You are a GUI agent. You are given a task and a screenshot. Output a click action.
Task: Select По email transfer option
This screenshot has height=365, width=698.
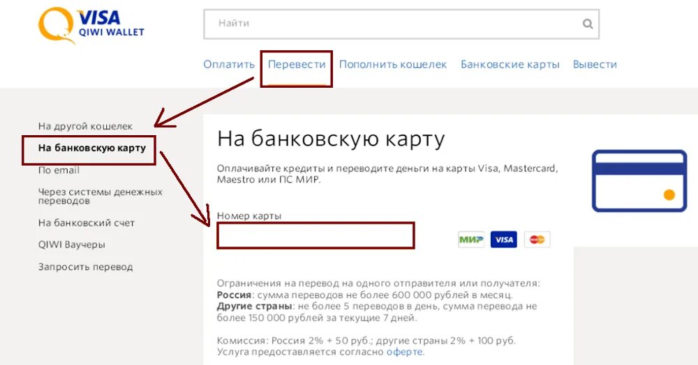[59, 170]
